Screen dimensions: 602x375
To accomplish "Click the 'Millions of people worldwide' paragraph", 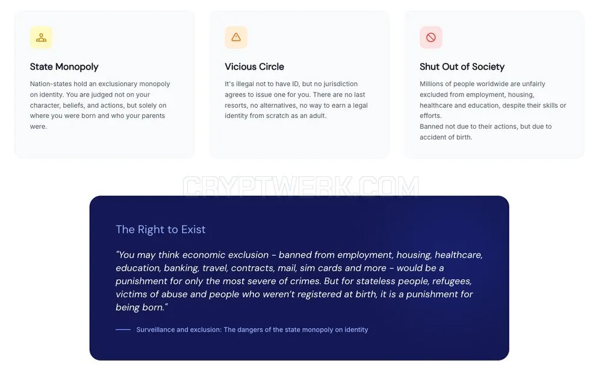I will click(x=492, y=100).
